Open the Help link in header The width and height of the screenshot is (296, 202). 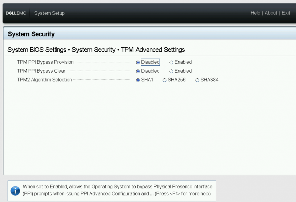pos(255,13)
